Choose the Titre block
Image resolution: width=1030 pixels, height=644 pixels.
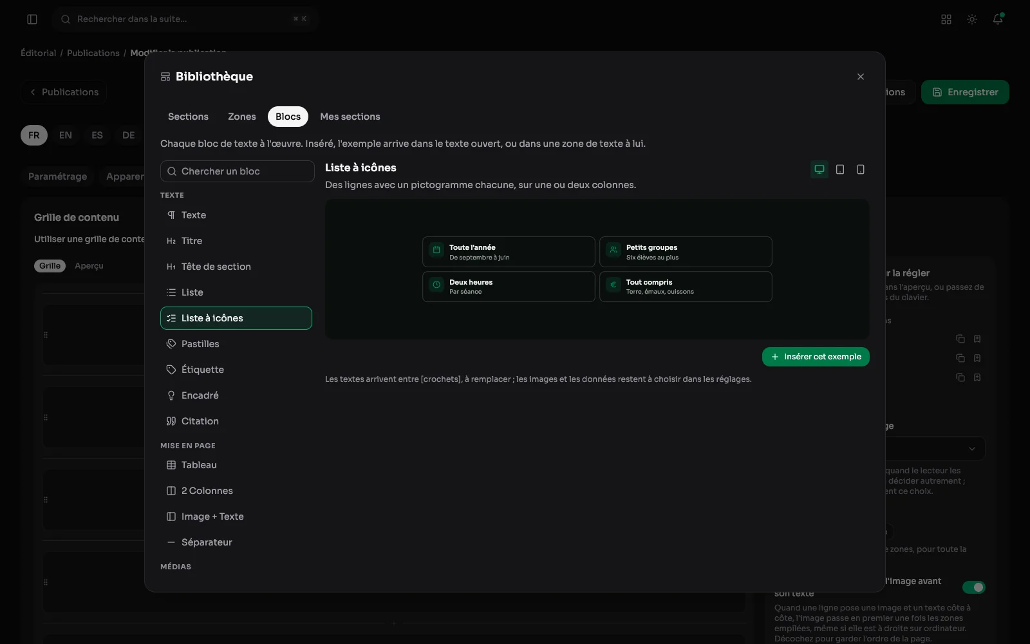pos(236,241)
